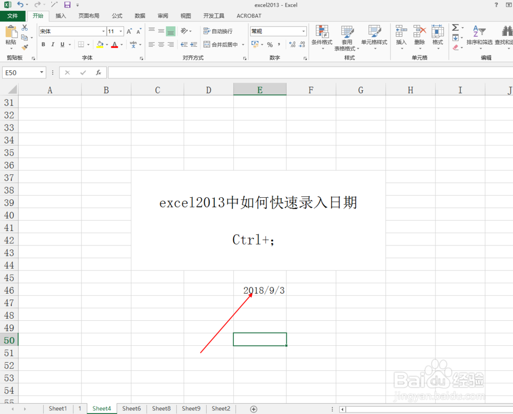
Task: Toggle Bold formatting
Action: (43, 45)
